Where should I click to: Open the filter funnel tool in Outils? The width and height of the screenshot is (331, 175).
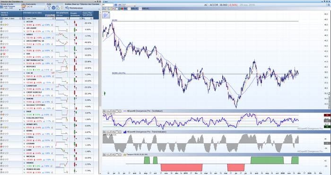(x=49, y=8)
